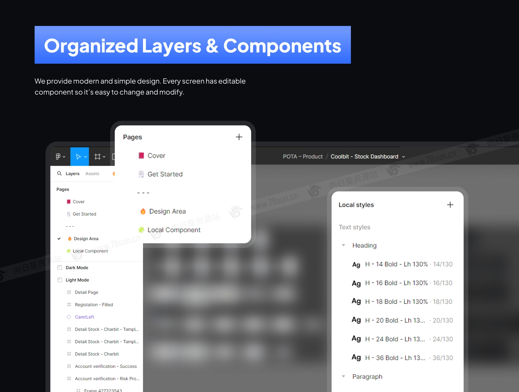Click Light Mode section icon
The height and width of the screenshot is (392, 519).
(x=60, y=280)
